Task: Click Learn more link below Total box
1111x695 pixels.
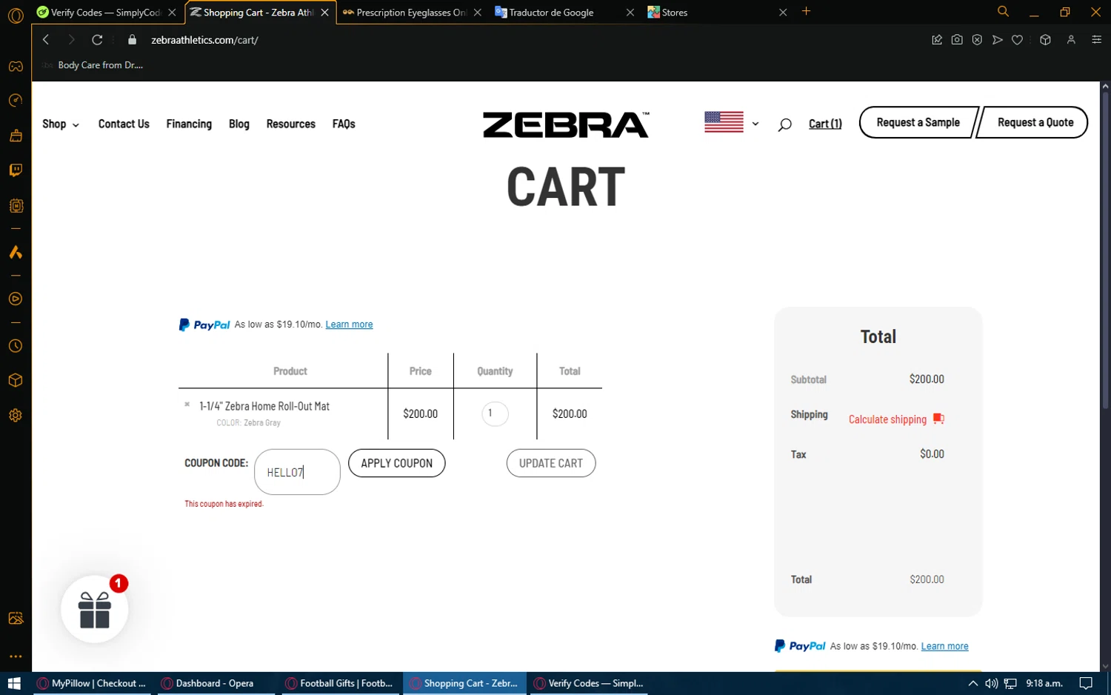Action: point(944,646)
